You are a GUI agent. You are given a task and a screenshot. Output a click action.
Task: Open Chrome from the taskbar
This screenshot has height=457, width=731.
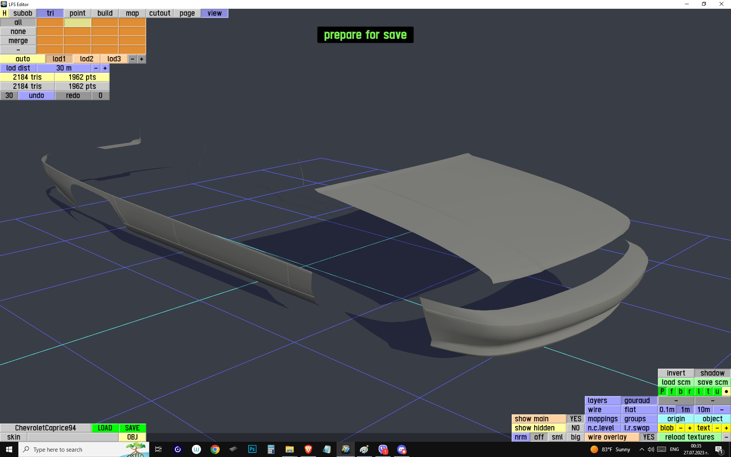tap(215, 449)
